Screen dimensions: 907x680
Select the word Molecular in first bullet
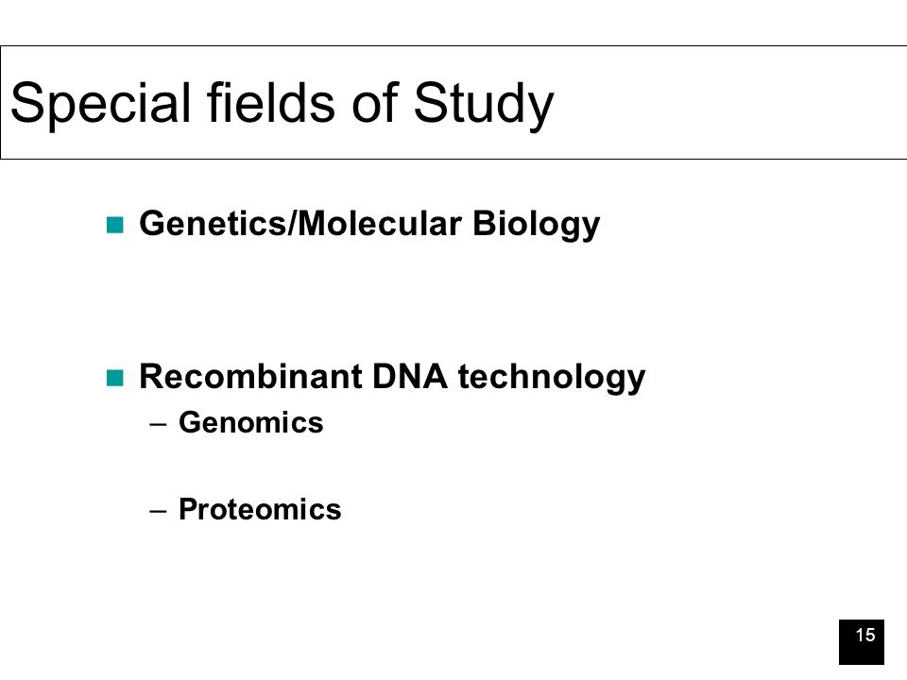378,223
